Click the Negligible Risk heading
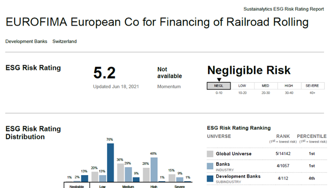Viewport: 334px width, 188px height. pos(249,70)
